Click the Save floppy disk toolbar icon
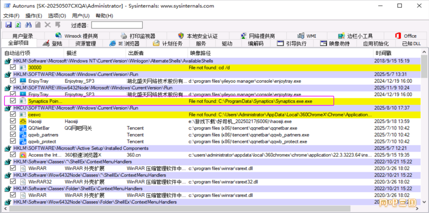Image resolution: width=429 pixels, height=213 pixels. tap(8, 25)
